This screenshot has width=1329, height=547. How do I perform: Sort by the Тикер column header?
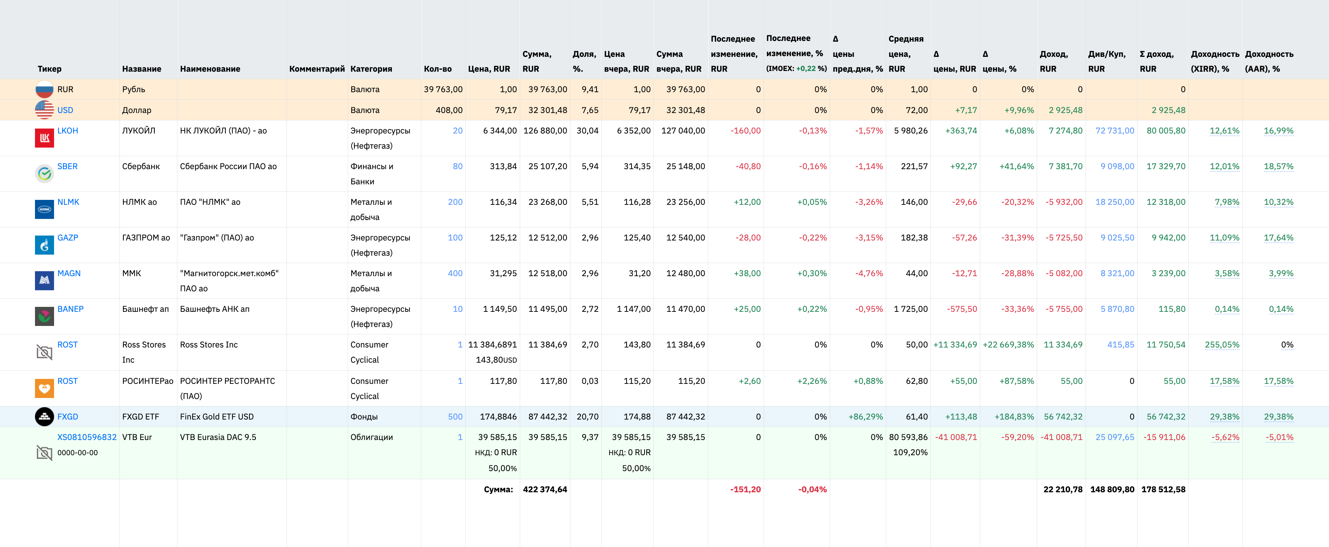coord(49,69)
